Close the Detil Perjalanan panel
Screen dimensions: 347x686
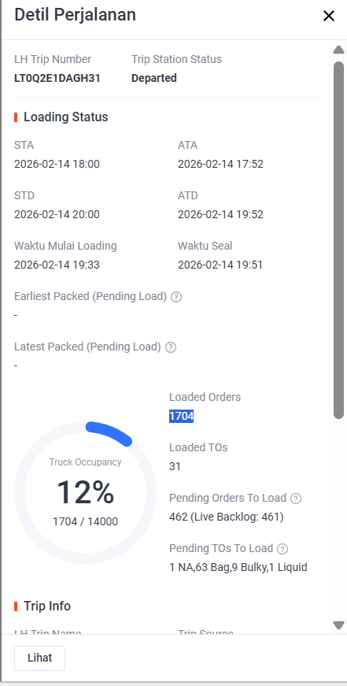(328, 17)
